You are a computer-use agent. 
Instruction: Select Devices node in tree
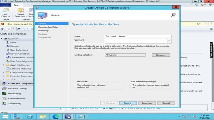point(14,46)
